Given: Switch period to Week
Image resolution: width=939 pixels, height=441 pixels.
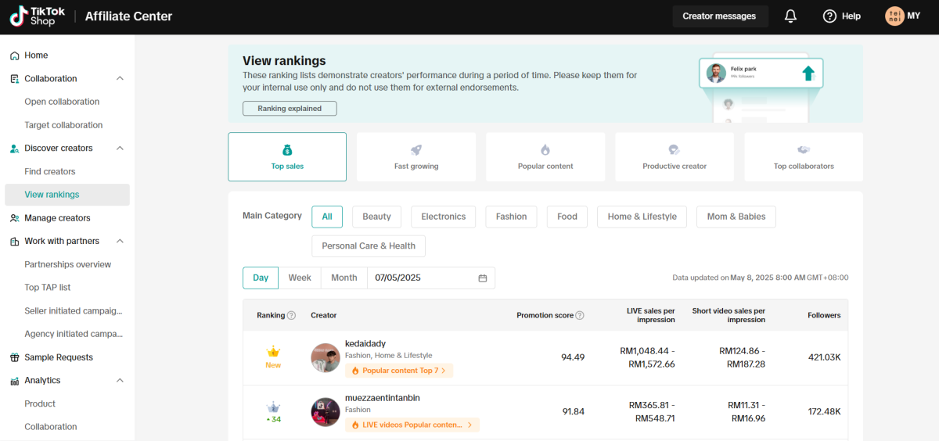Looking at the screenshot, I should 300,278.
